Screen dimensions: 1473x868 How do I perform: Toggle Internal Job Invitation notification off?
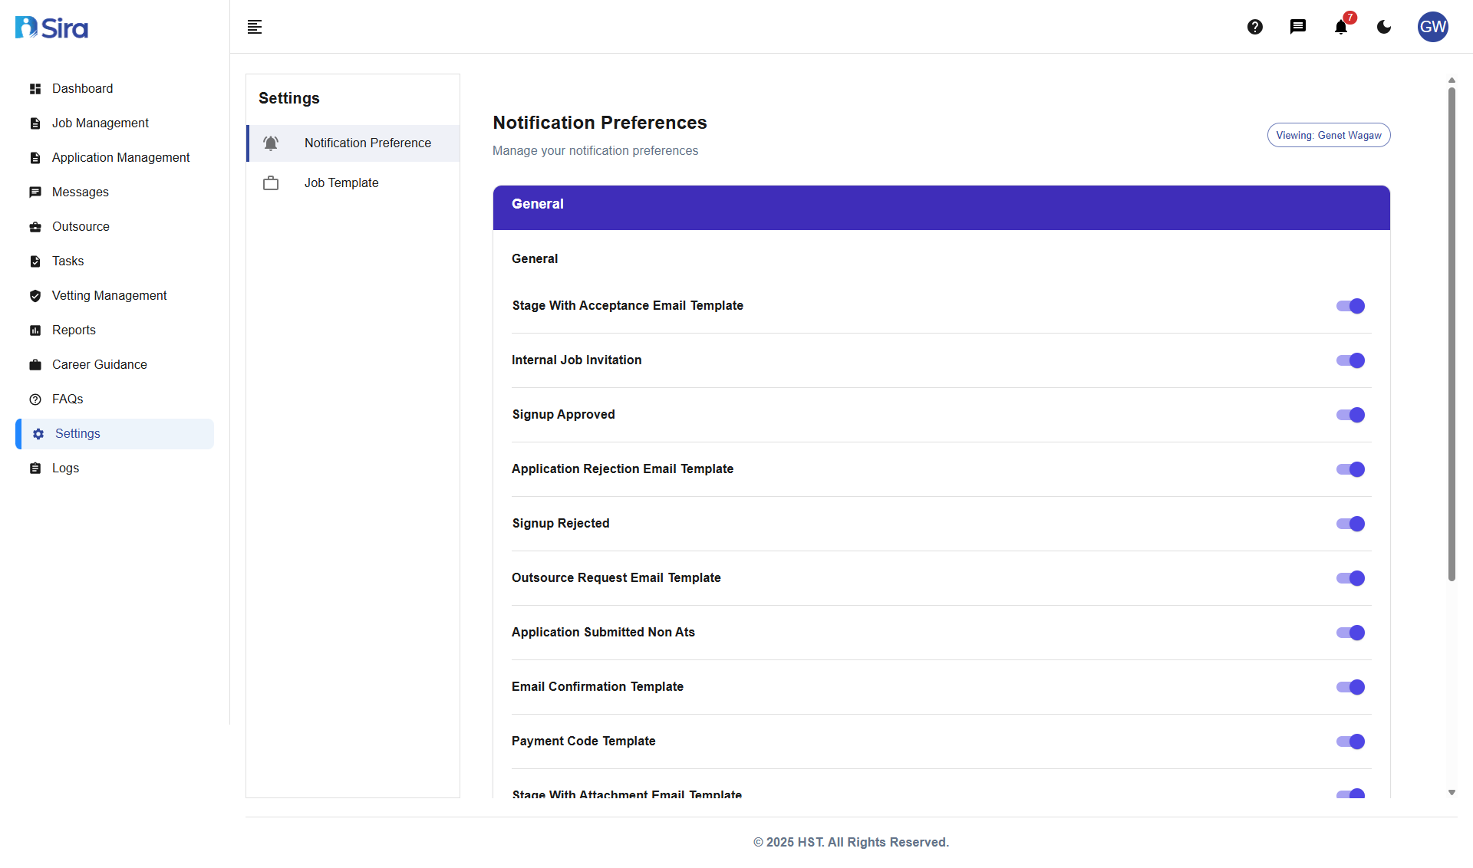tap(1350, 360)
